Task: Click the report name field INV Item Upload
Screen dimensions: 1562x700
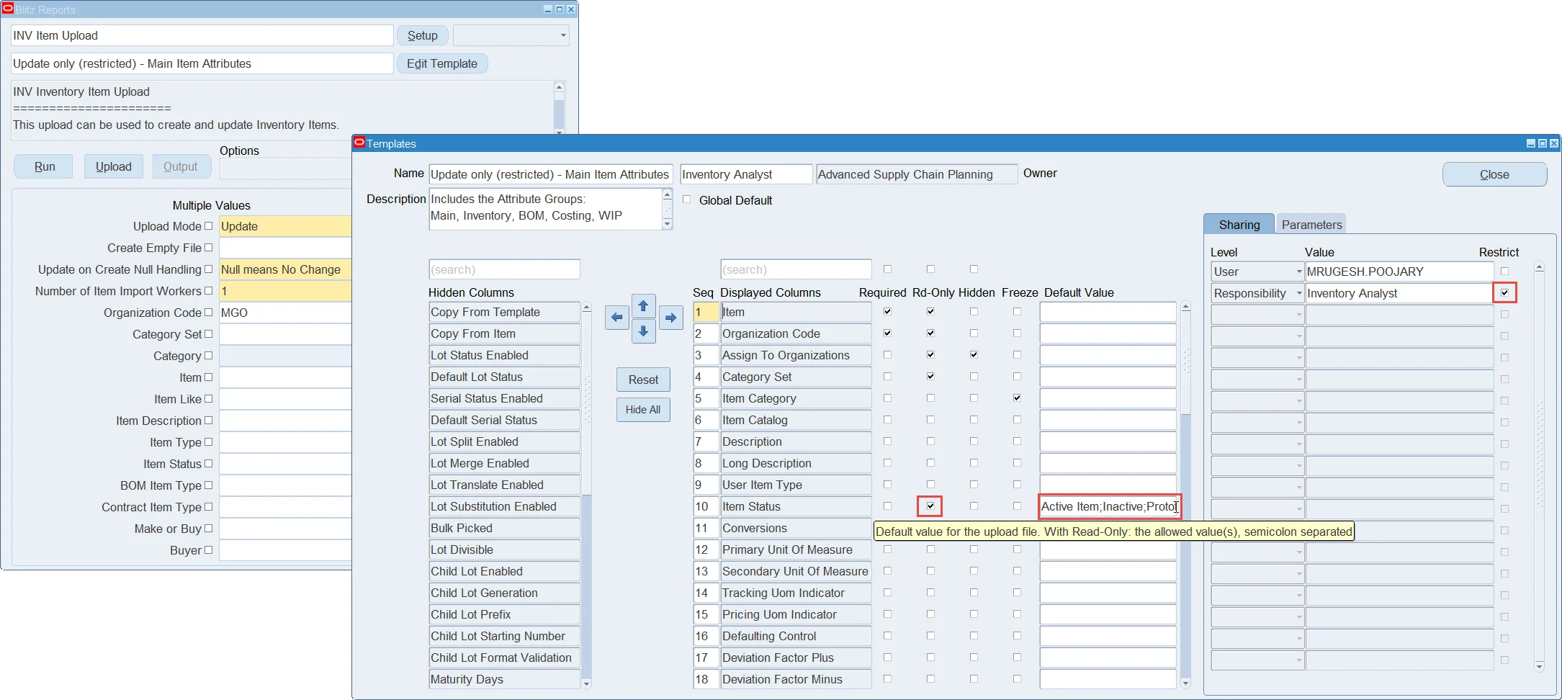Action: coord(202,35)
